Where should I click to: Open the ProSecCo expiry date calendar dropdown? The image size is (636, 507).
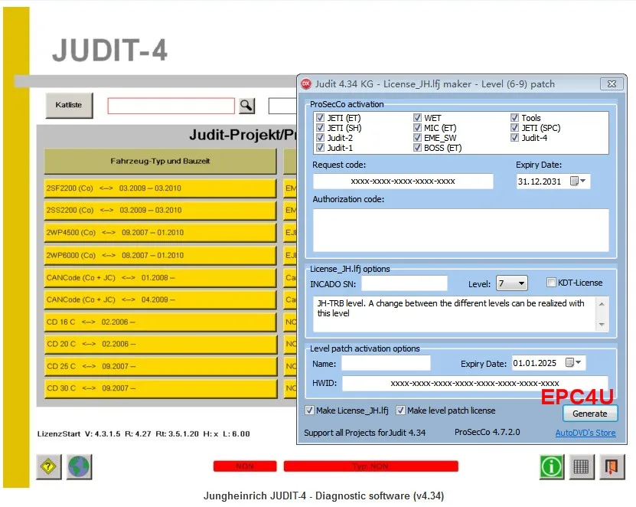[x=578, y=181]
